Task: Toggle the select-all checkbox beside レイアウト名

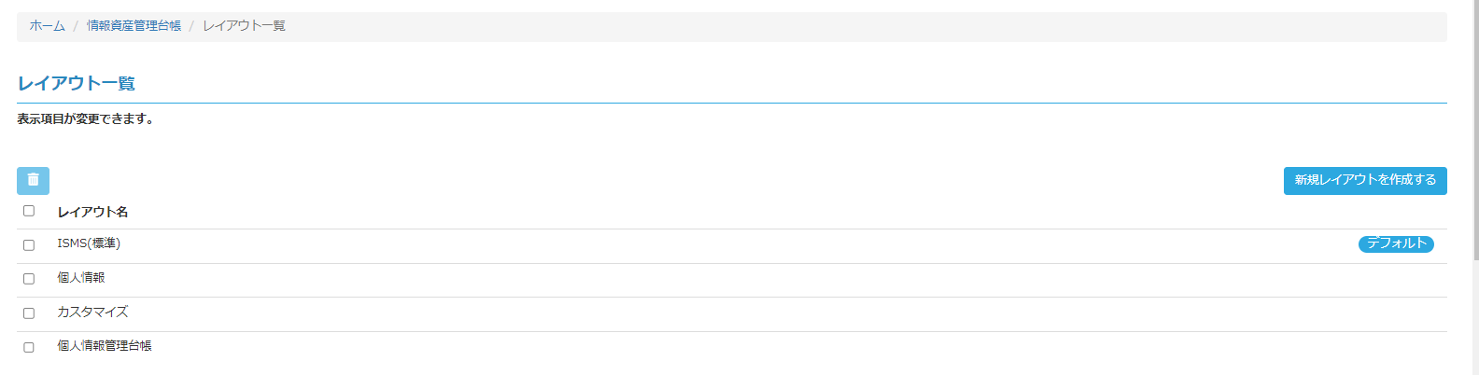Action: [29, 211]
